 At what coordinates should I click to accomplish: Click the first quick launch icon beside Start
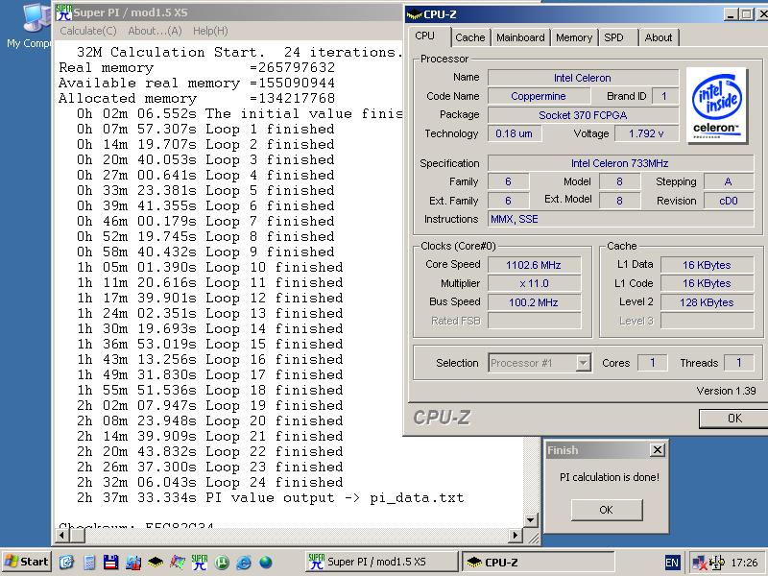pos(66,563)
